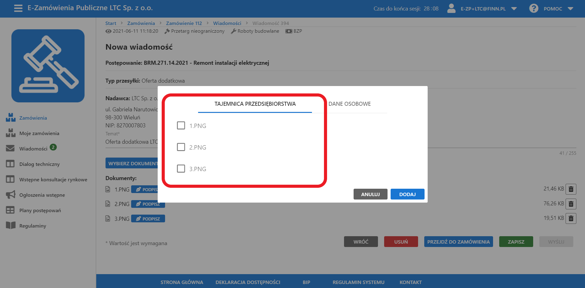The image size is (585, 288).
Task: Click the Wiadomości envelope icon
Action: [10, 148]
